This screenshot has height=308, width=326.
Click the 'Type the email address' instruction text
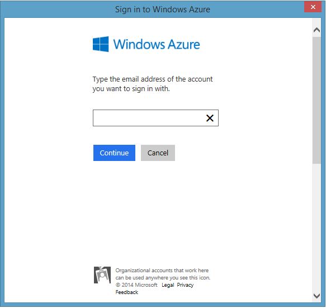[153, 84]
